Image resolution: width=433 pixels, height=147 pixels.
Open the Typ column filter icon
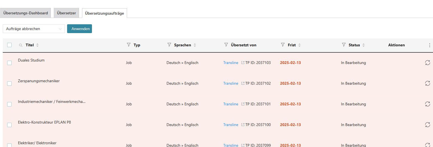pyautogui.click(x=128, y=45)
